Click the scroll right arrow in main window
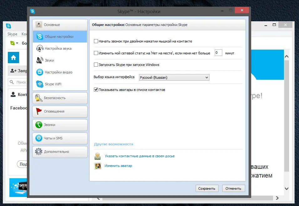 pyautogui.click(x=277, y=198)
